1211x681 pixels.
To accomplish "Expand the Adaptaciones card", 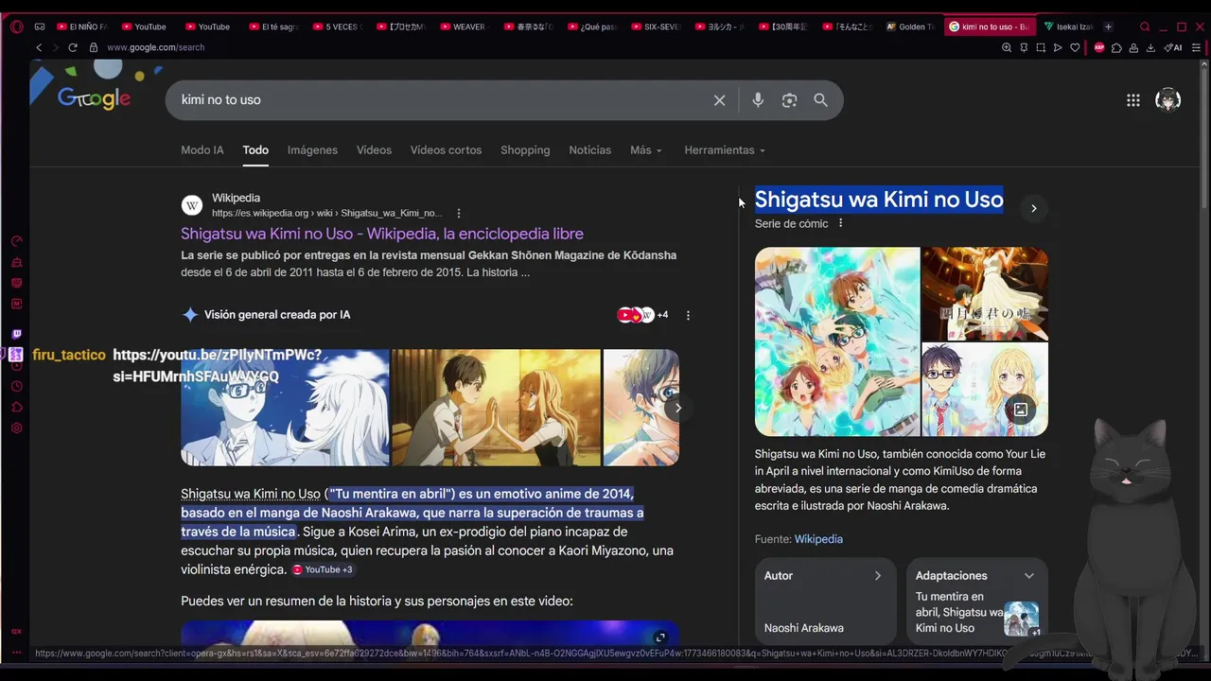I will point(1028,576).
